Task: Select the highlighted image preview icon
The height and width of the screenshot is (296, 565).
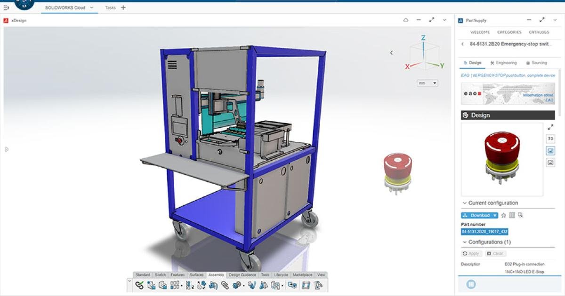Action: pos(550,150)
